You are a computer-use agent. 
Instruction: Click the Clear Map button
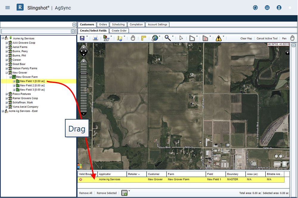click(x=246, y=38)
